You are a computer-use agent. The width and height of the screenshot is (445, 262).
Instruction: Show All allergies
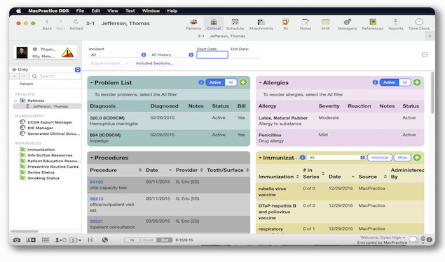point(404,82)
